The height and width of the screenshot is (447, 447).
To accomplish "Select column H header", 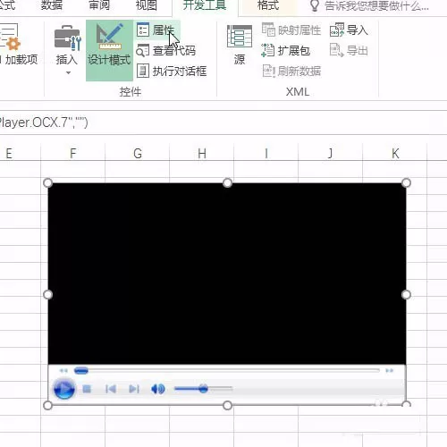I will [x=202, y=154].
